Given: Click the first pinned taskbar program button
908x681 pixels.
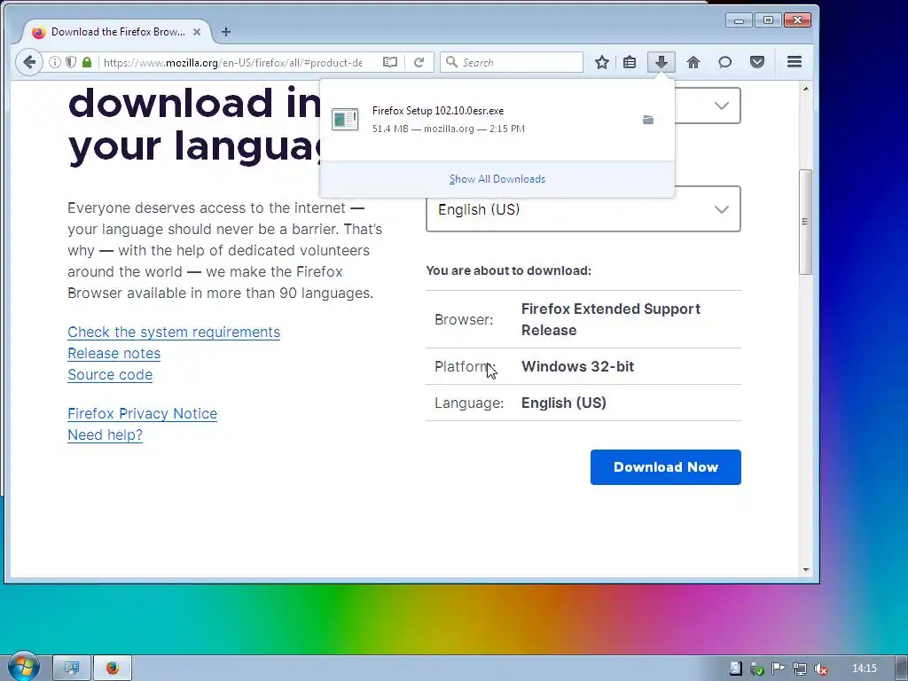Looking at the screenshot, I should 72,668.
